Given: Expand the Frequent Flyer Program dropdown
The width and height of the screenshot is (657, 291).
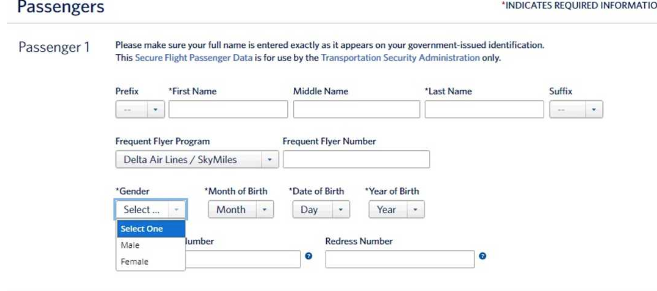Looking at the screenshot, I should (196, 160).
